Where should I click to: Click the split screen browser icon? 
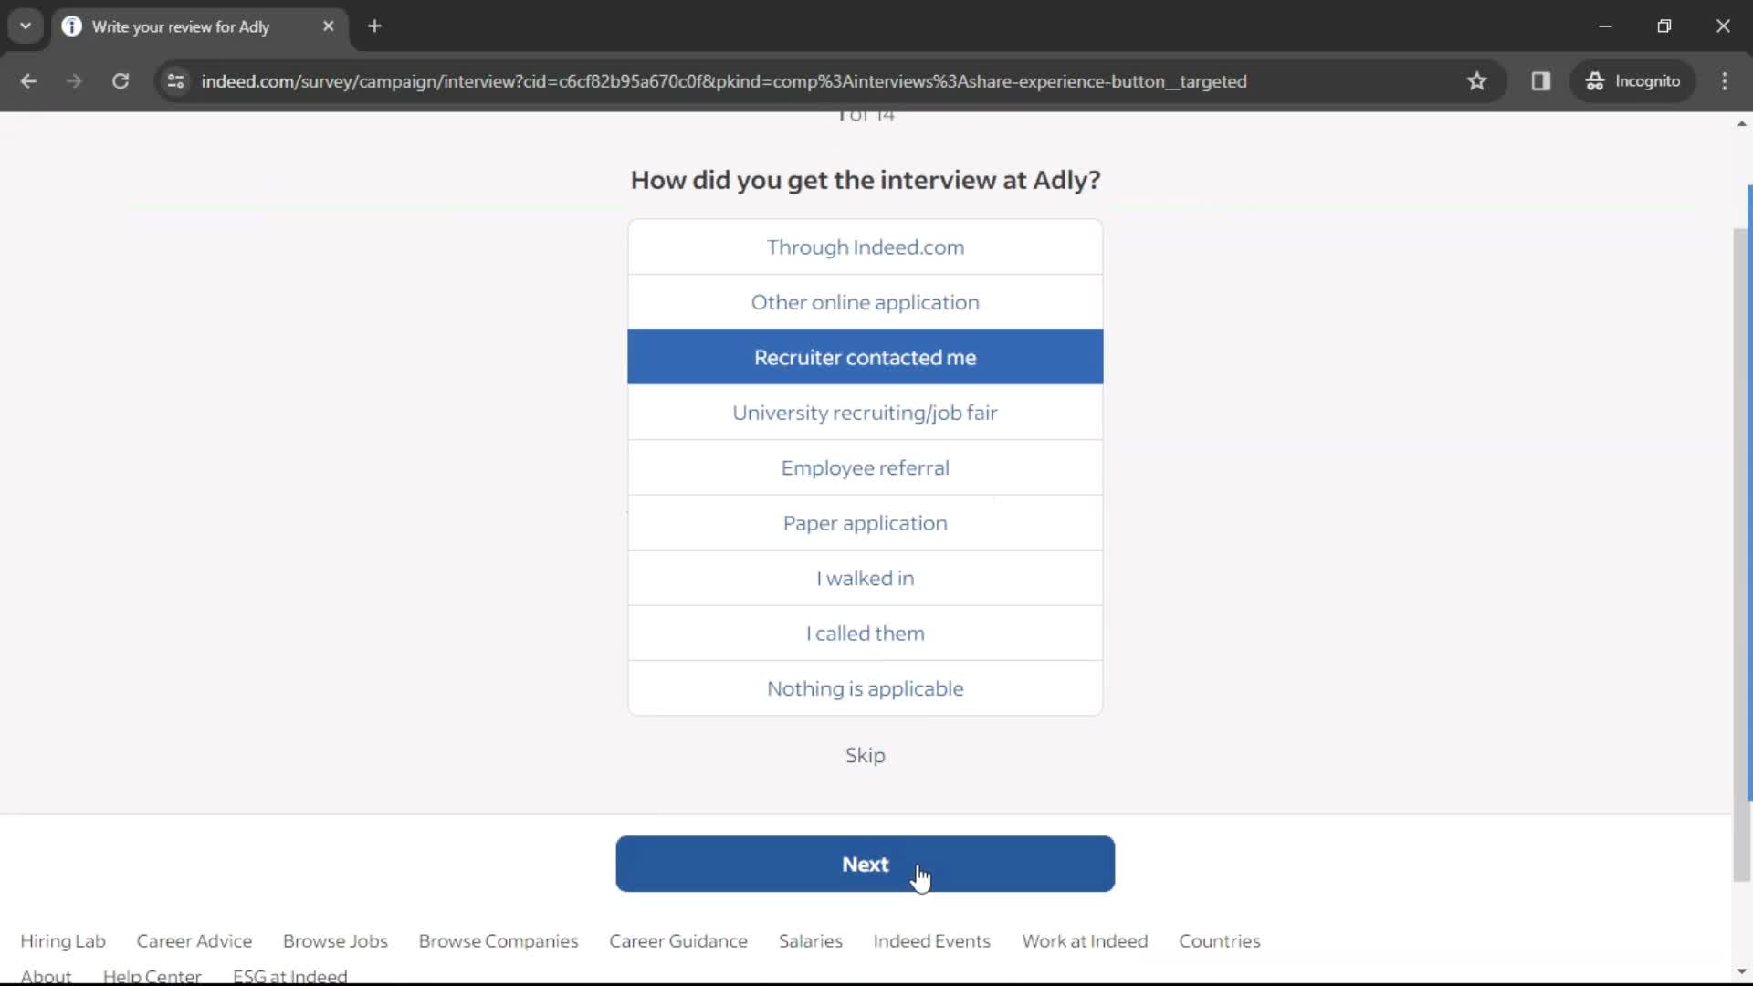[x=1541, y=80]
